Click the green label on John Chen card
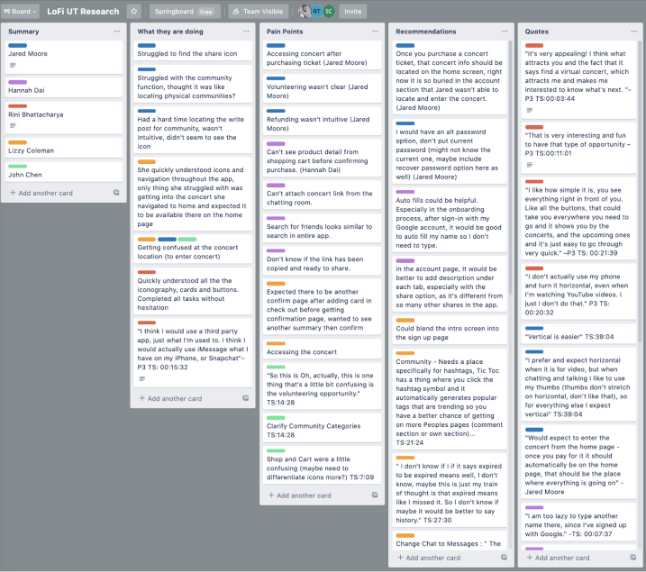Screen dimensions: 646x572 17,167
